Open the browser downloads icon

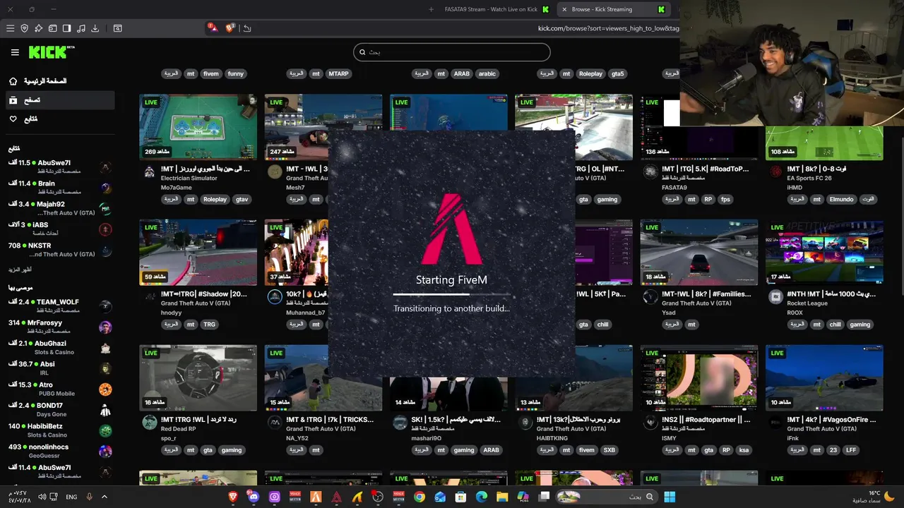point(95,28)
